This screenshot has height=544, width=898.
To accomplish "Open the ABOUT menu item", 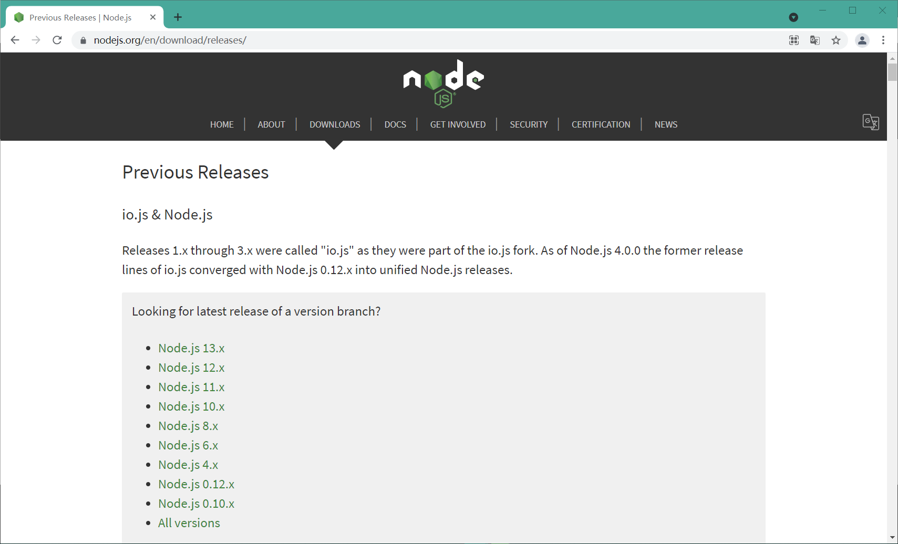I will pos(271,124).
